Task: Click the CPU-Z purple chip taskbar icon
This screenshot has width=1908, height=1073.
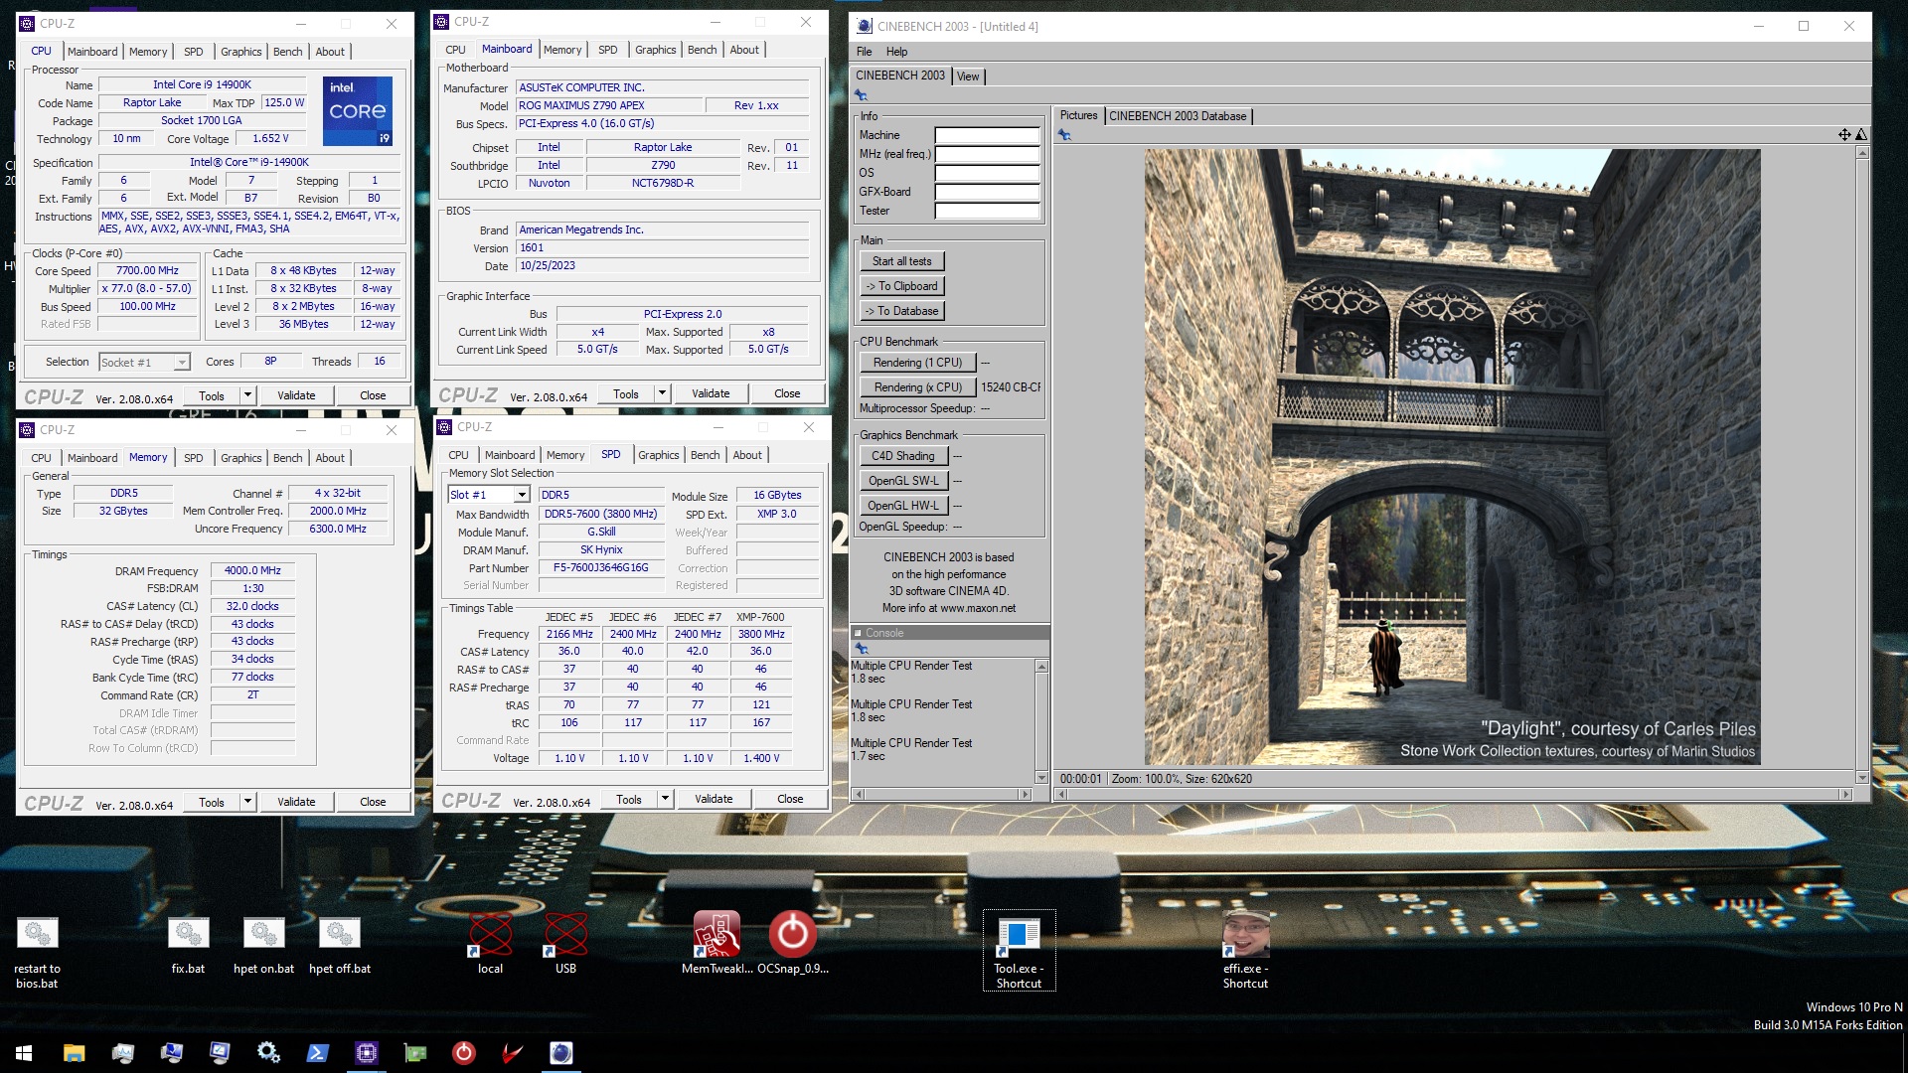Action: tap(366, 1052)
